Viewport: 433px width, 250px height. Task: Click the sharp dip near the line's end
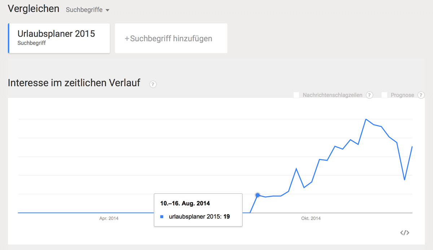[404, 180]
